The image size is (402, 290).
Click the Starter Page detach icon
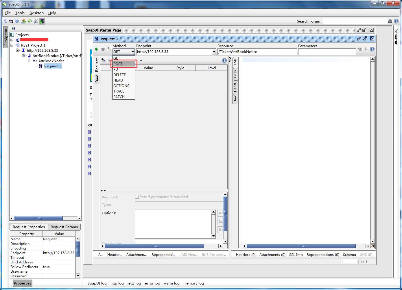click(x=359, y=30)
